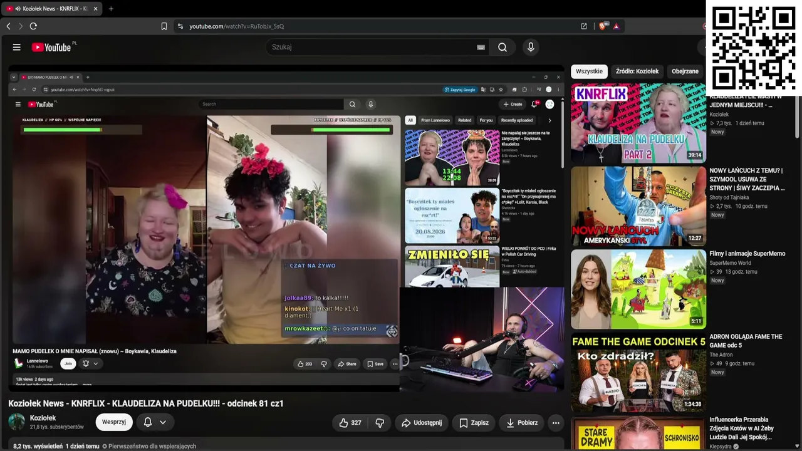Open the SuperMemo animation thumbnail
This screenshot has width=802, height=451.
click(x=638, y=289)
